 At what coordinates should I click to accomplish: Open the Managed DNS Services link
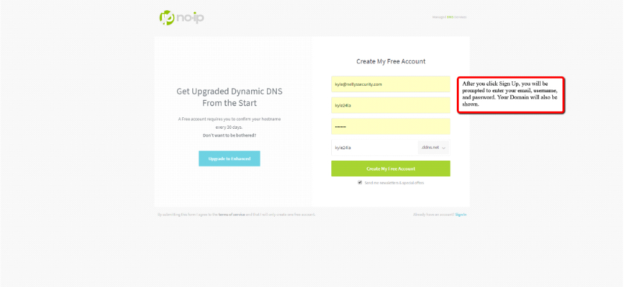point(449,17)
